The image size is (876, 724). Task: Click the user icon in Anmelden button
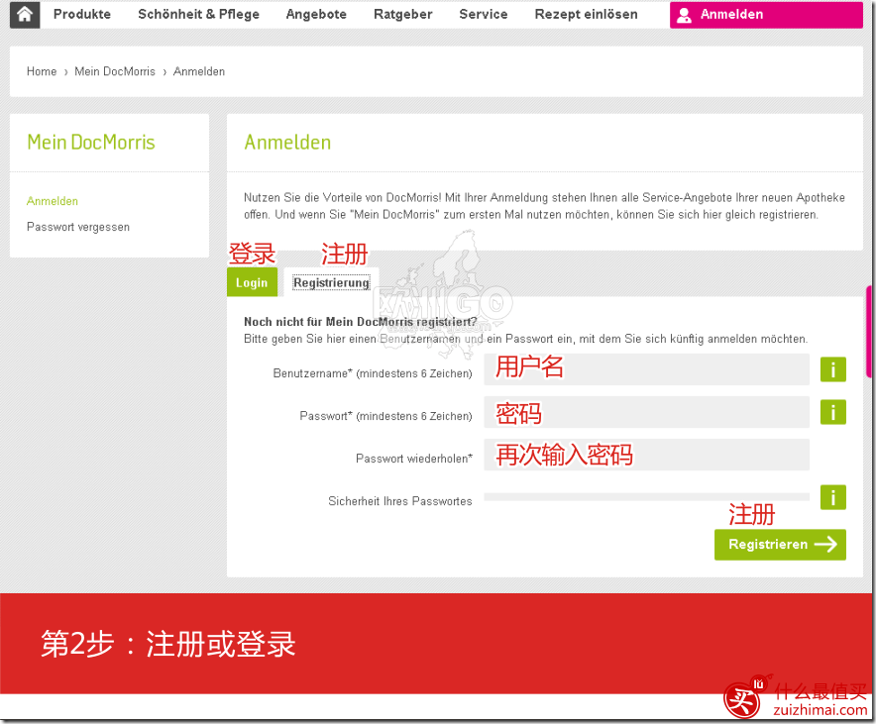(x=684, y=15)
